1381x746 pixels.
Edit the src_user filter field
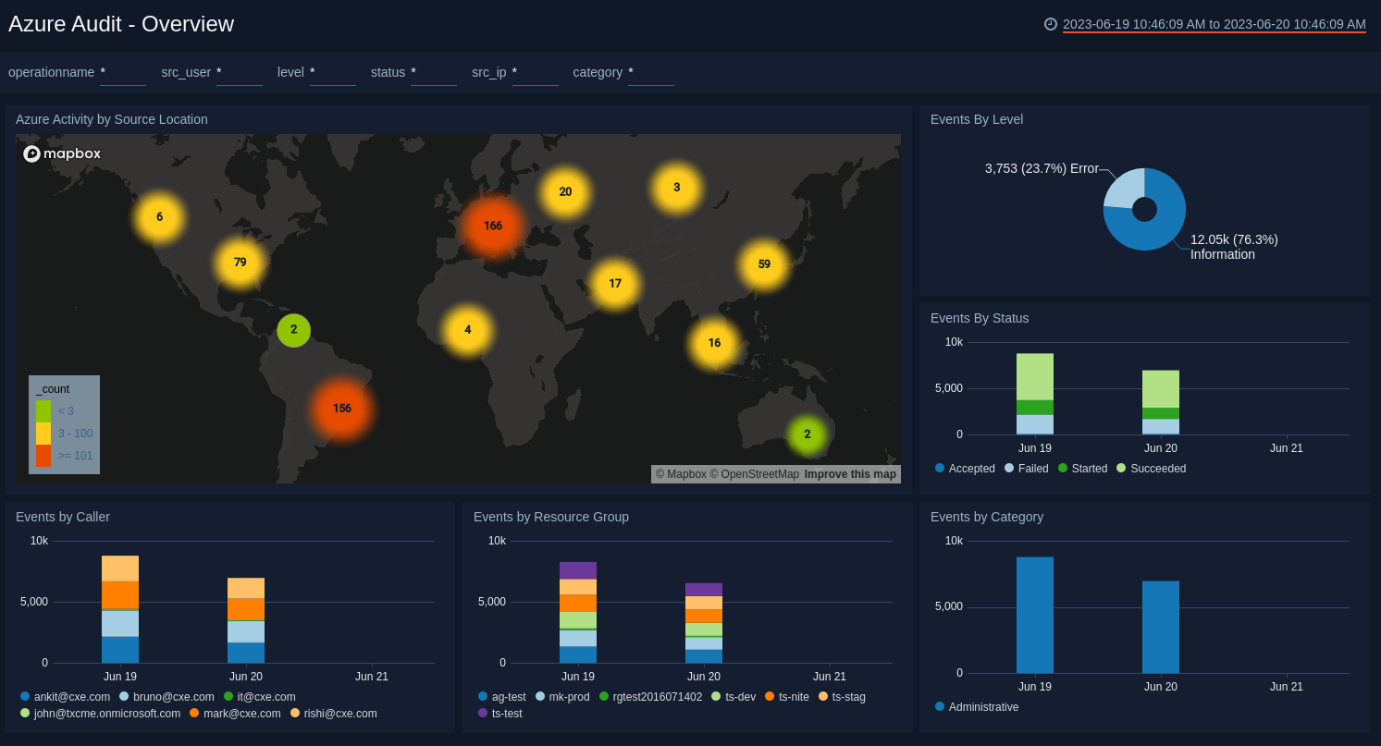pyautogui.click(x=240, y=72)
